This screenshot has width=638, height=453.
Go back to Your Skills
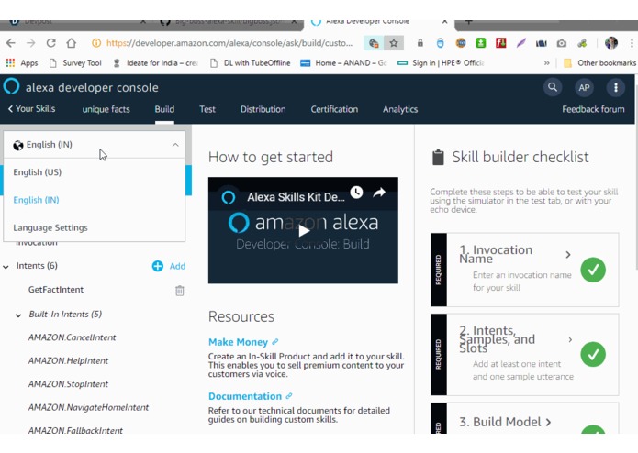pos(32,108)
